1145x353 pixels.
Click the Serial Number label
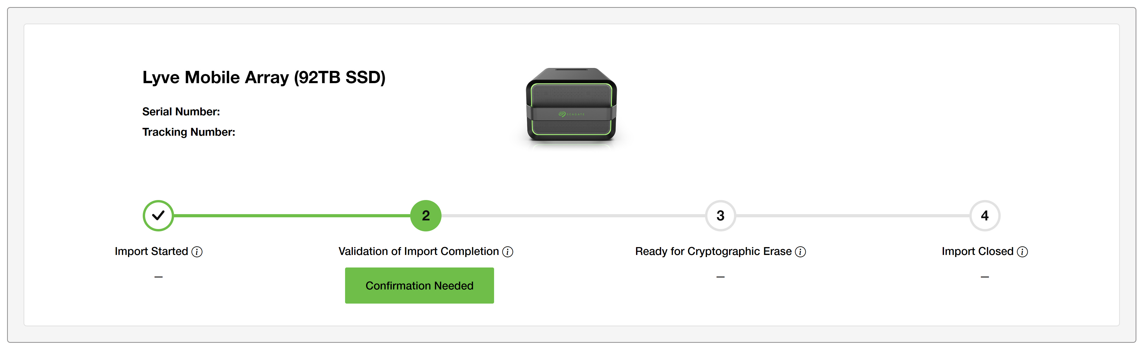(181, 112)
